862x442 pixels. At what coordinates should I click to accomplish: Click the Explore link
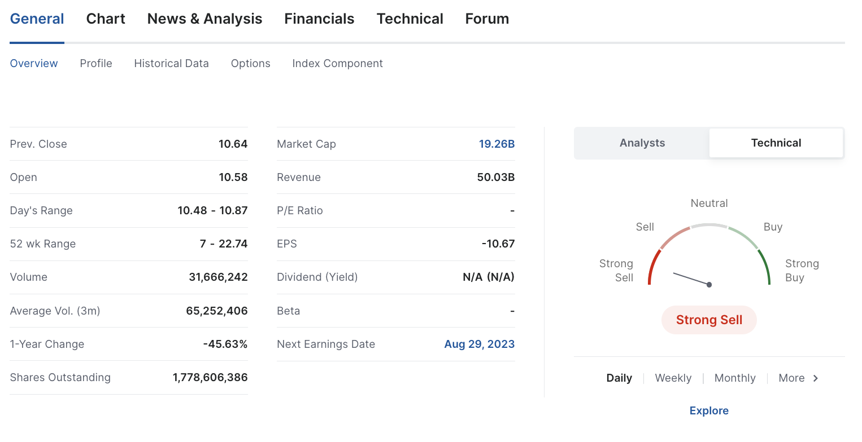[x=709, y=411]
